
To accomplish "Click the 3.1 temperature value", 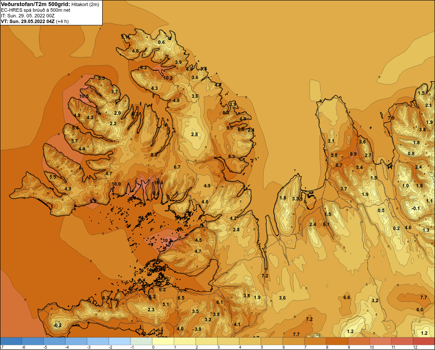I will pos(331,141).
